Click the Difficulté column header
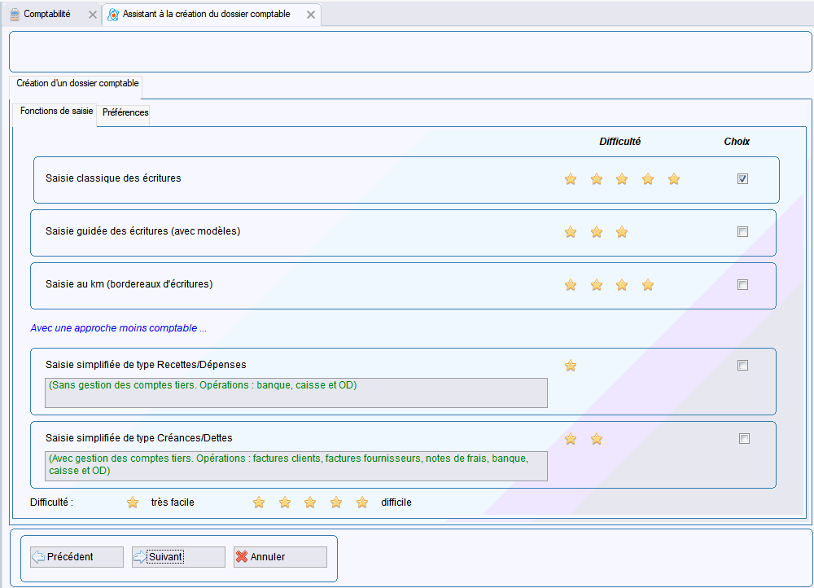Image resolution: width=814 pixels, height=588 pixels. tap(619, 141)
